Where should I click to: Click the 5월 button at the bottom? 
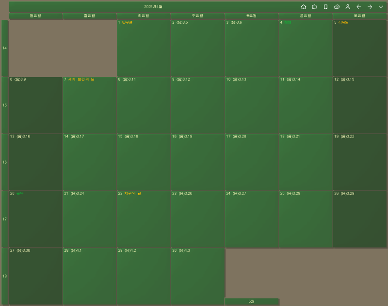(253, 300)
